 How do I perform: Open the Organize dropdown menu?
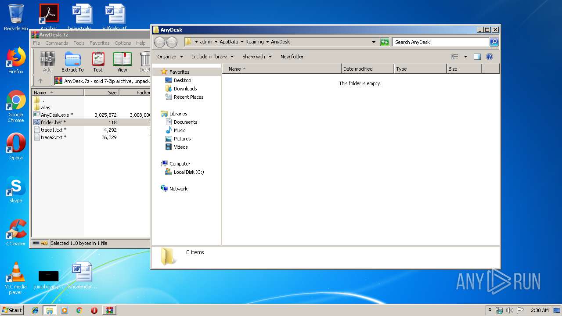point(170,57)
